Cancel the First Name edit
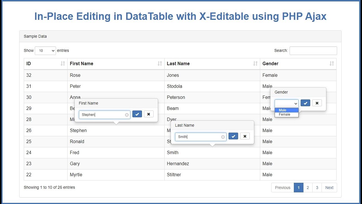 coord(148,114)
